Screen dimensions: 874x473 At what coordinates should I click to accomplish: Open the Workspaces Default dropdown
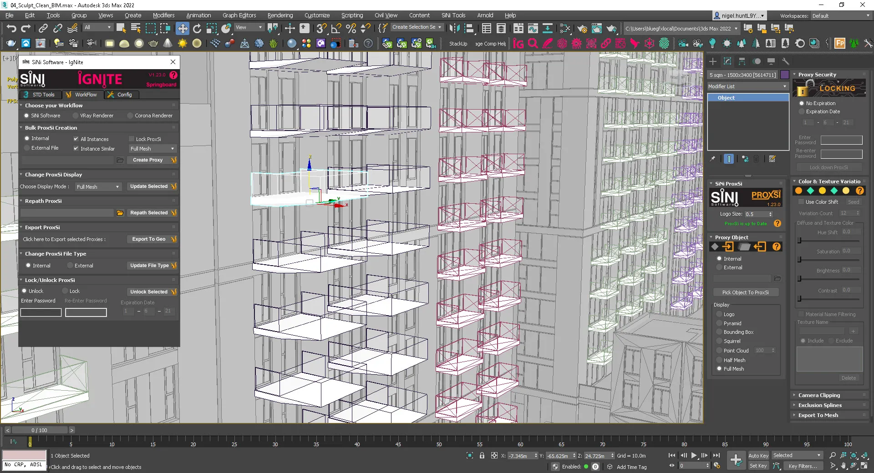pyautogui.click(x=840, y=16)
